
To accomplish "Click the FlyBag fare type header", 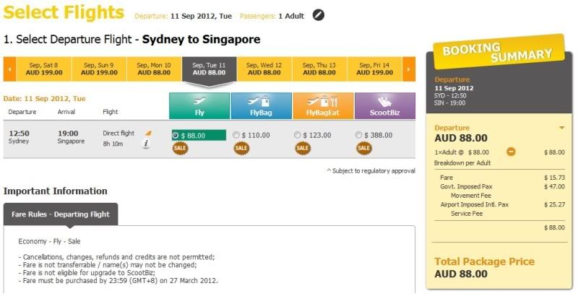I will [x=261, y=106].
